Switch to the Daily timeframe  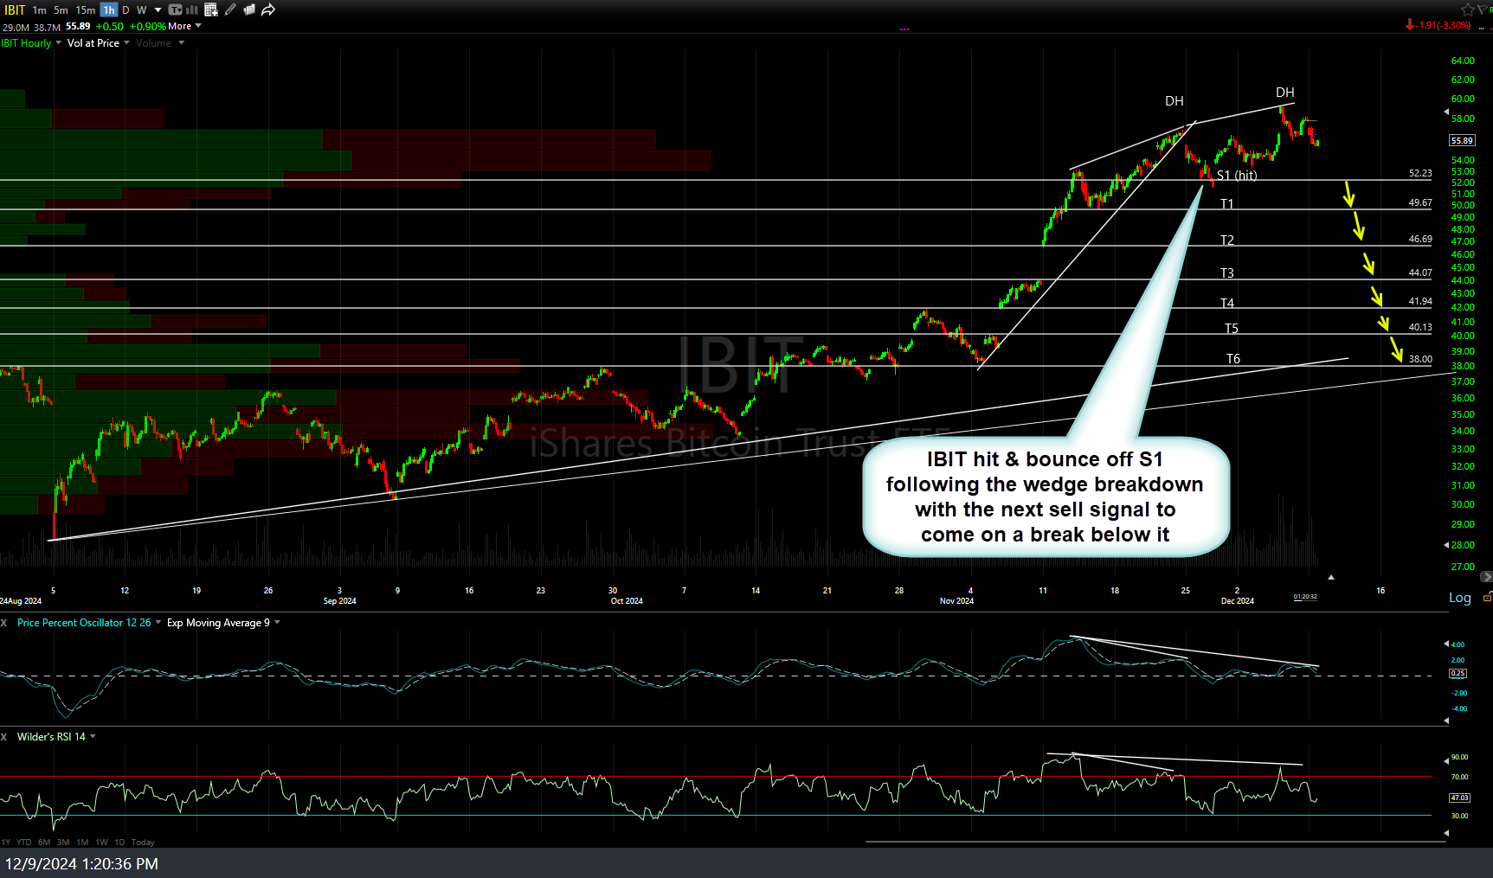pos(125,10)
